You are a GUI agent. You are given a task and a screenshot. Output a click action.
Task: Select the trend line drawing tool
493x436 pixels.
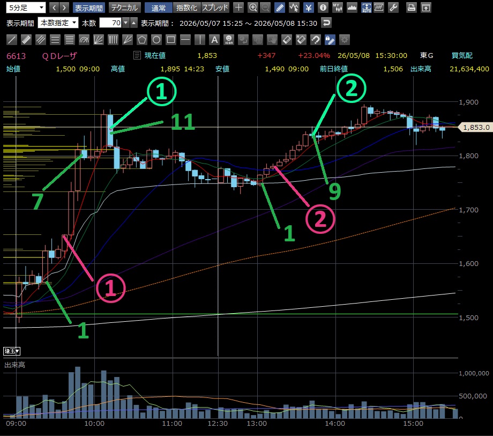[12, 40]
